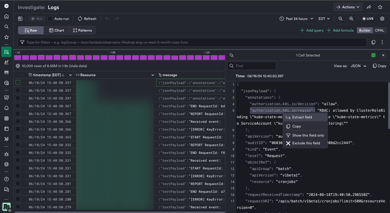Click the authorization.k8s.io/reason key in JSON

click(x=282, y=110)
